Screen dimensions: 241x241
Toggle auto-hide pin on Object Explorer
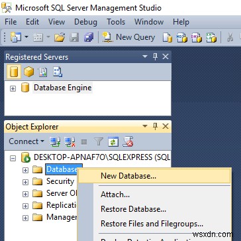click(x=156, y=126)
